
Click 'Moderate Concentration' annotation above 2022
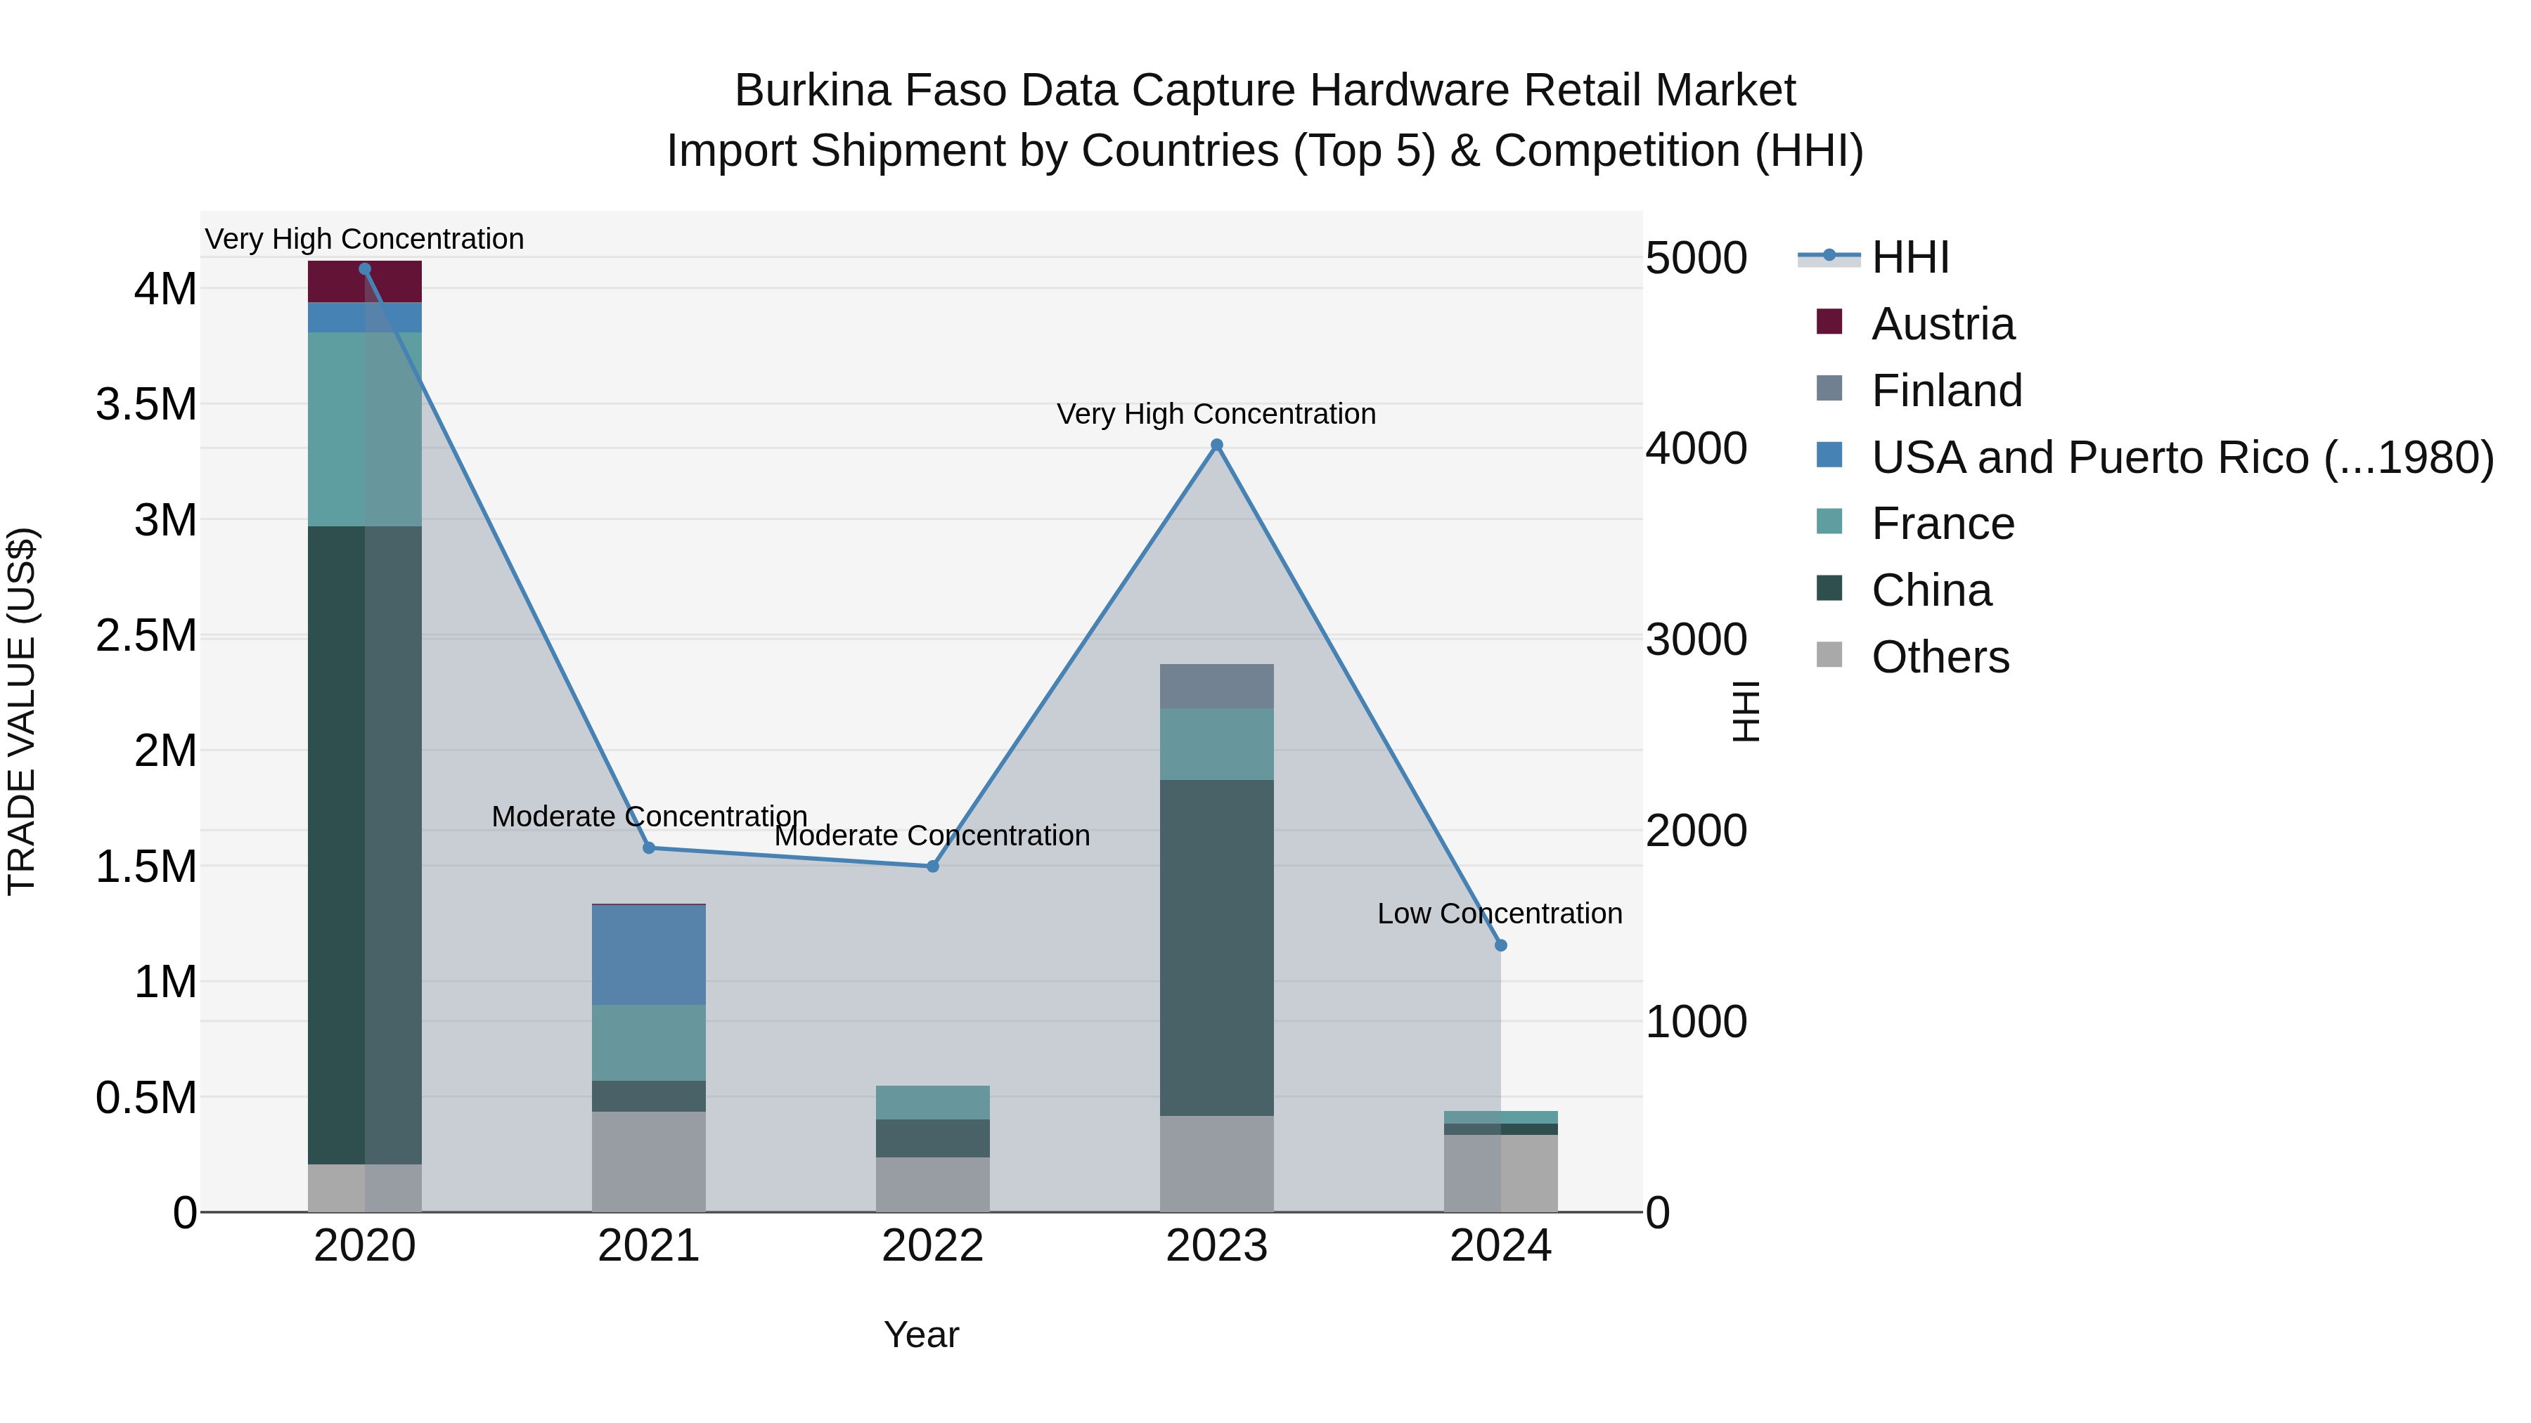[x=932, y=836]
